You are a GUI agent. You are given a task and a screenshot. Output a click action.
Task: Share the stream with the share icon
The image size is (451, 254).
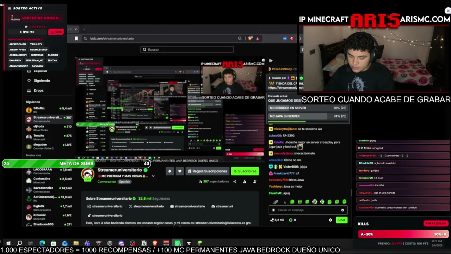click(x=235, y=182)
